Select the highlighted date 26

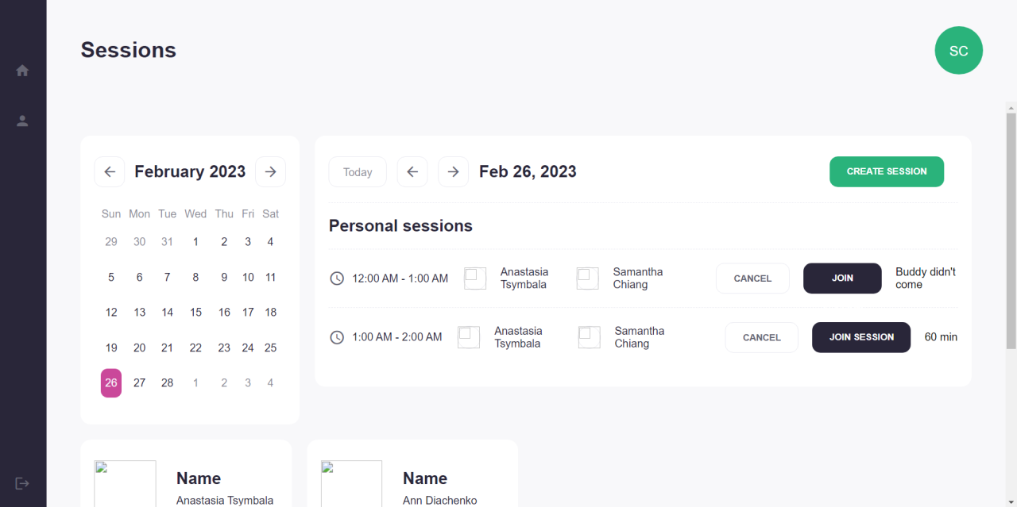pos(111,382)
